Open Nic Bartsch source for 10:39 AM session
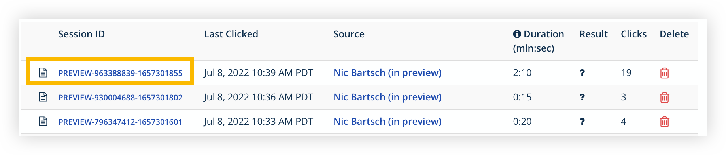 (388, 73)
